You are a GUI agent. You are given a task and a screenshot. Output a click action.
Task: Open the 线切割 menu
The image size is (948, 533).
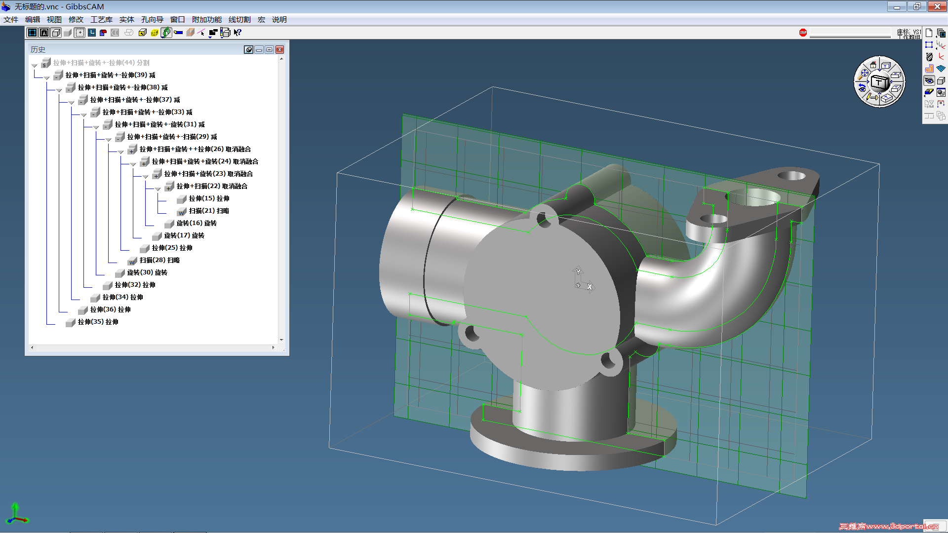coord(239,20)
